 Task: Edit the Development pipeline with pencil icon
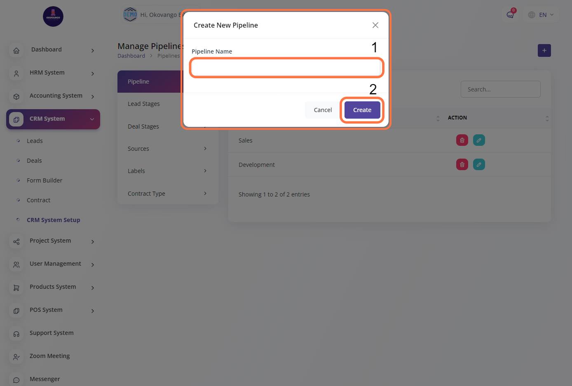[479, 165]
